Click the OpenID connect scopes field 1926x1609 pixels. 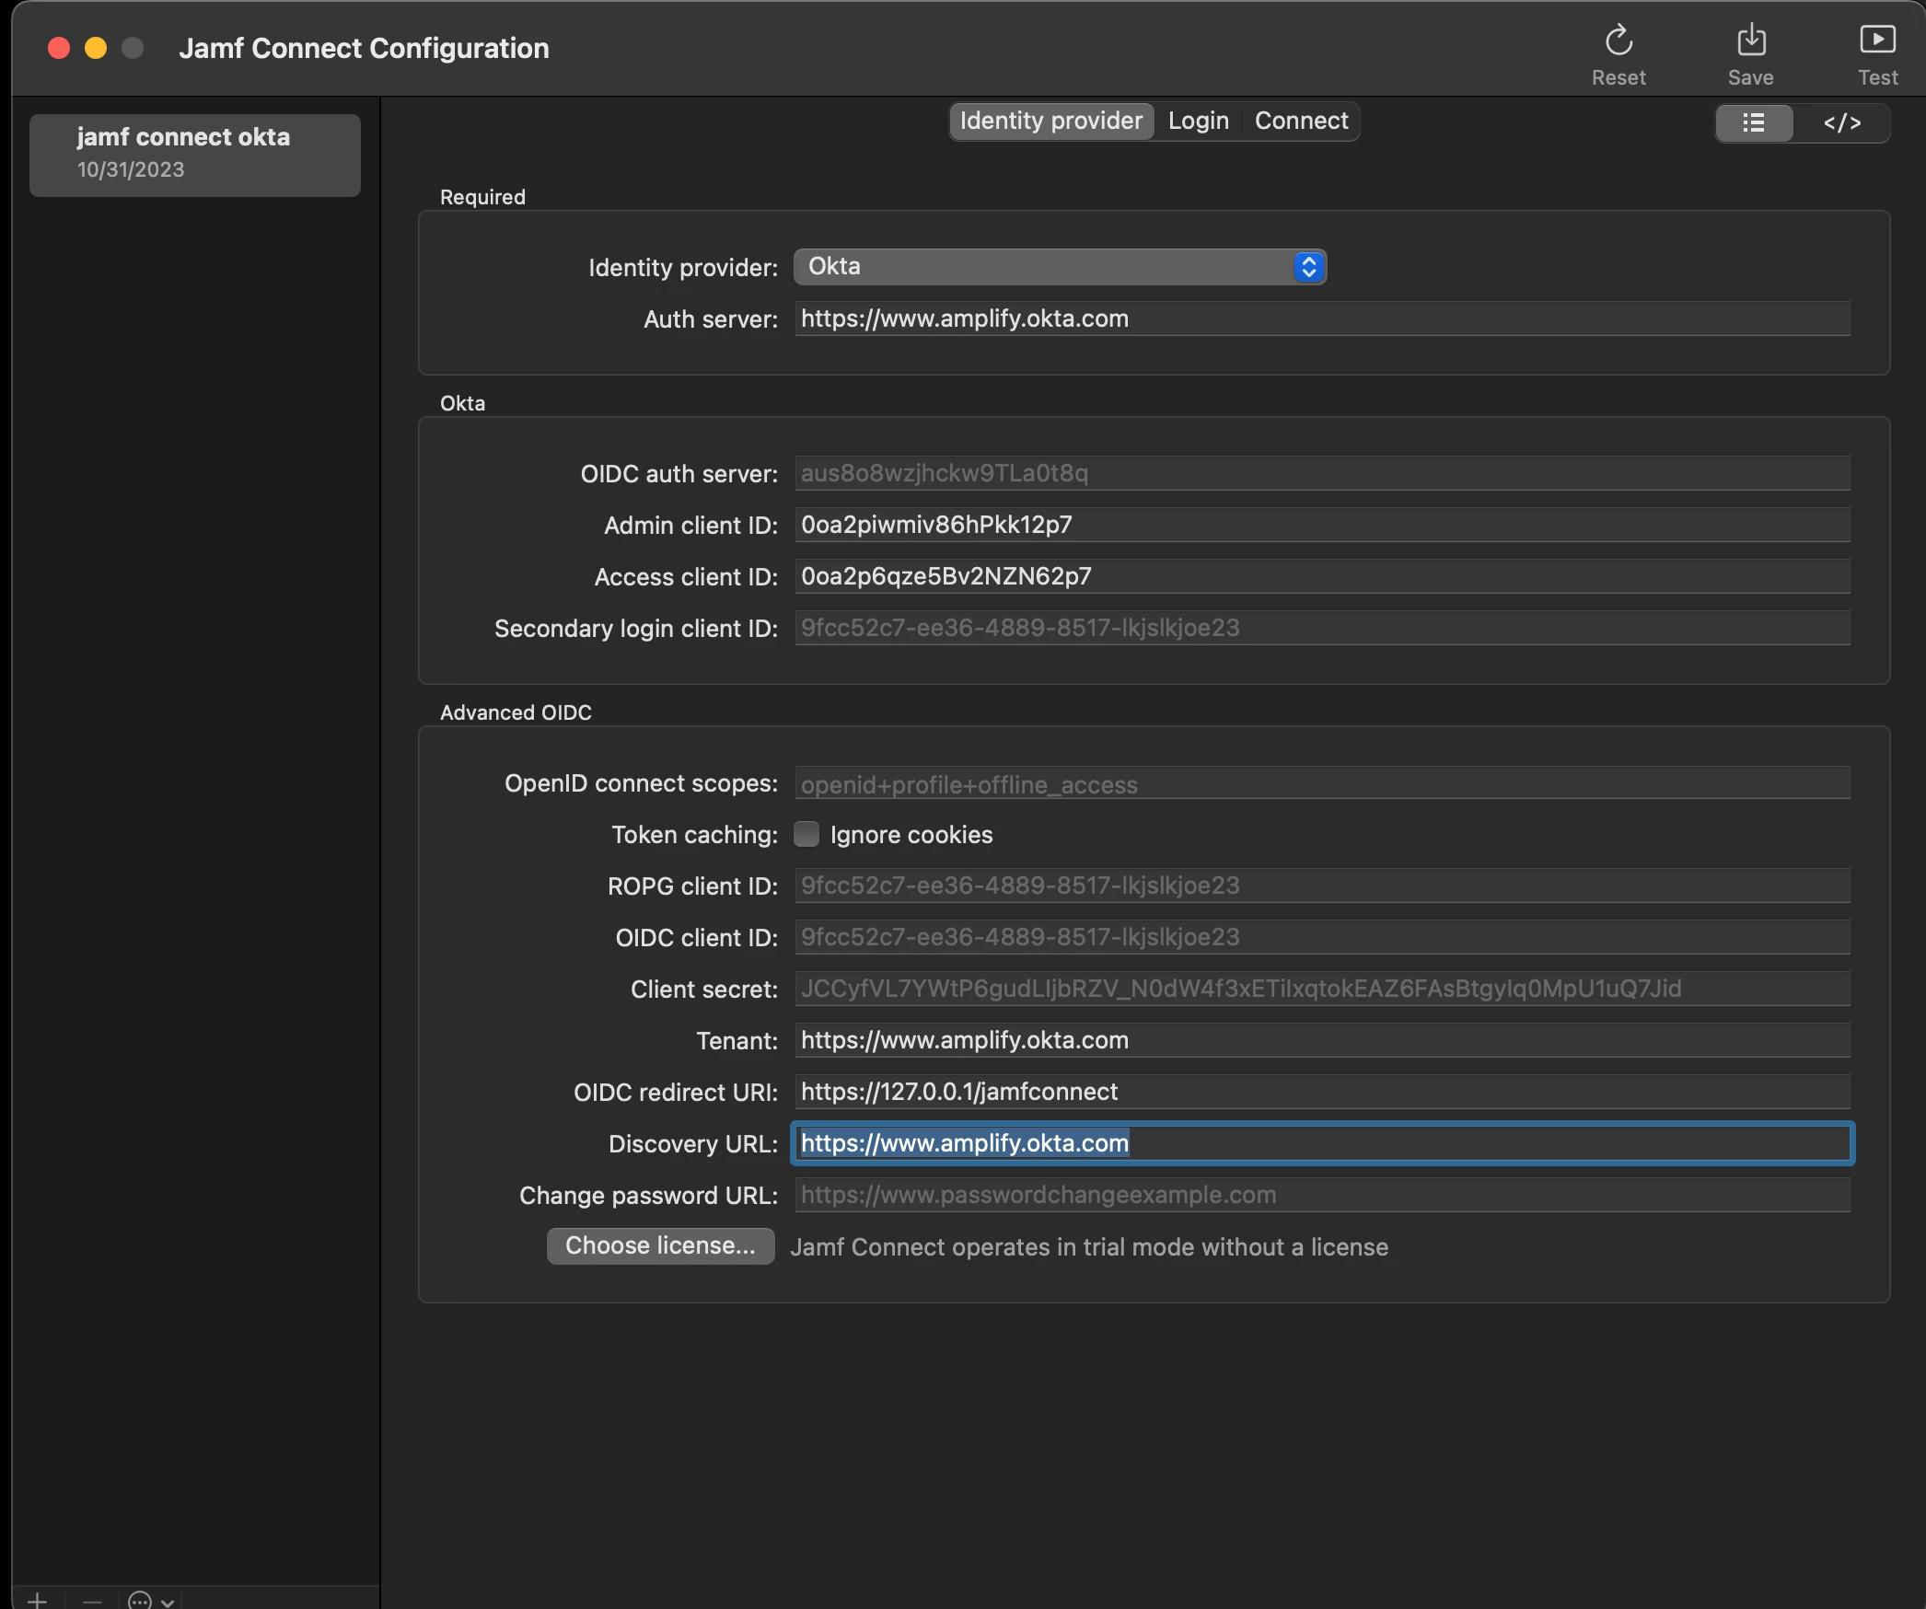1322,783
